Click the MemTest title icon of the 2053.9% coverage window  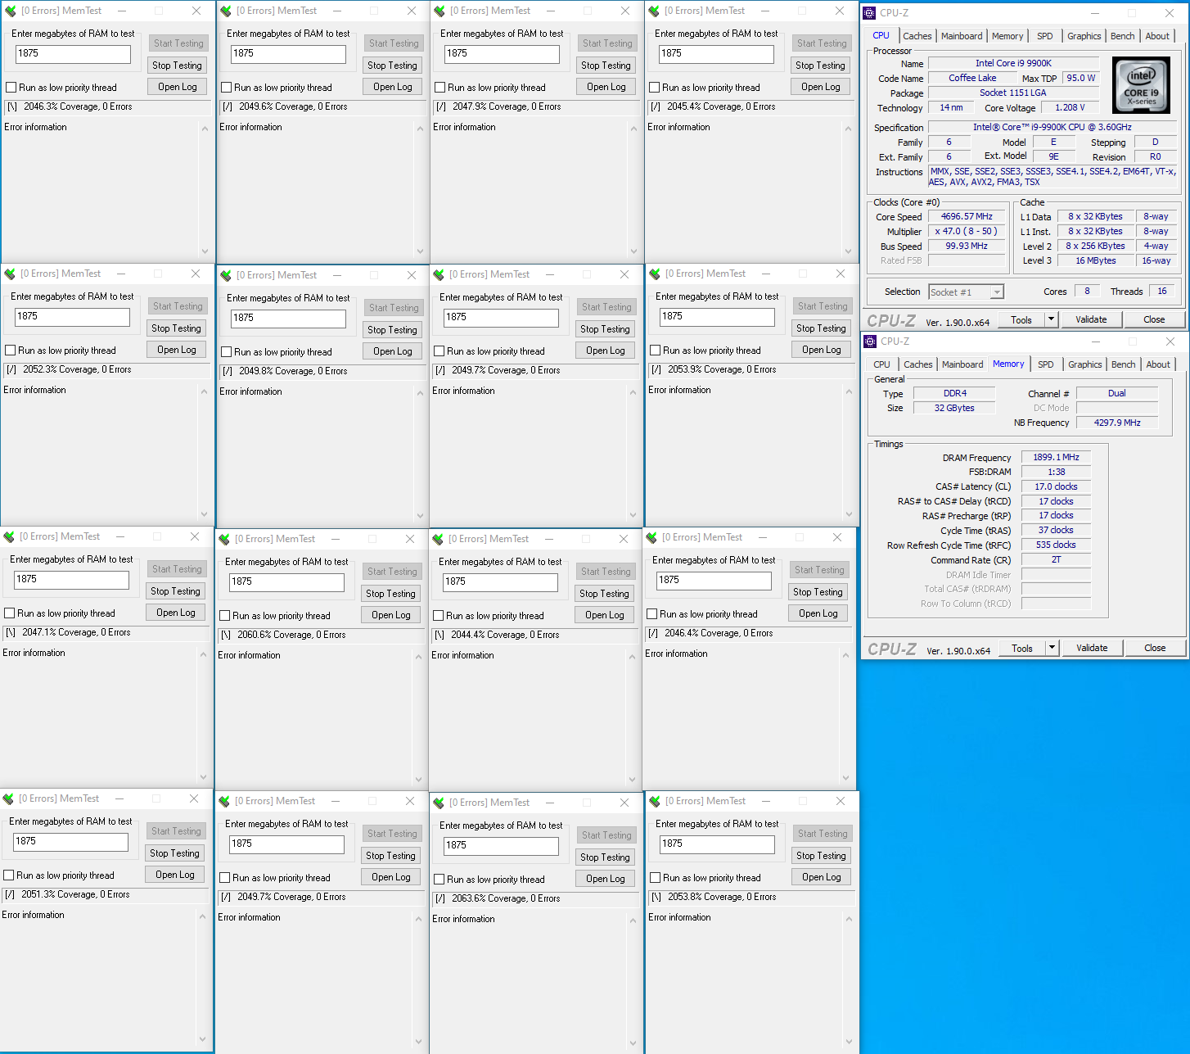click(x=655, y=274)
